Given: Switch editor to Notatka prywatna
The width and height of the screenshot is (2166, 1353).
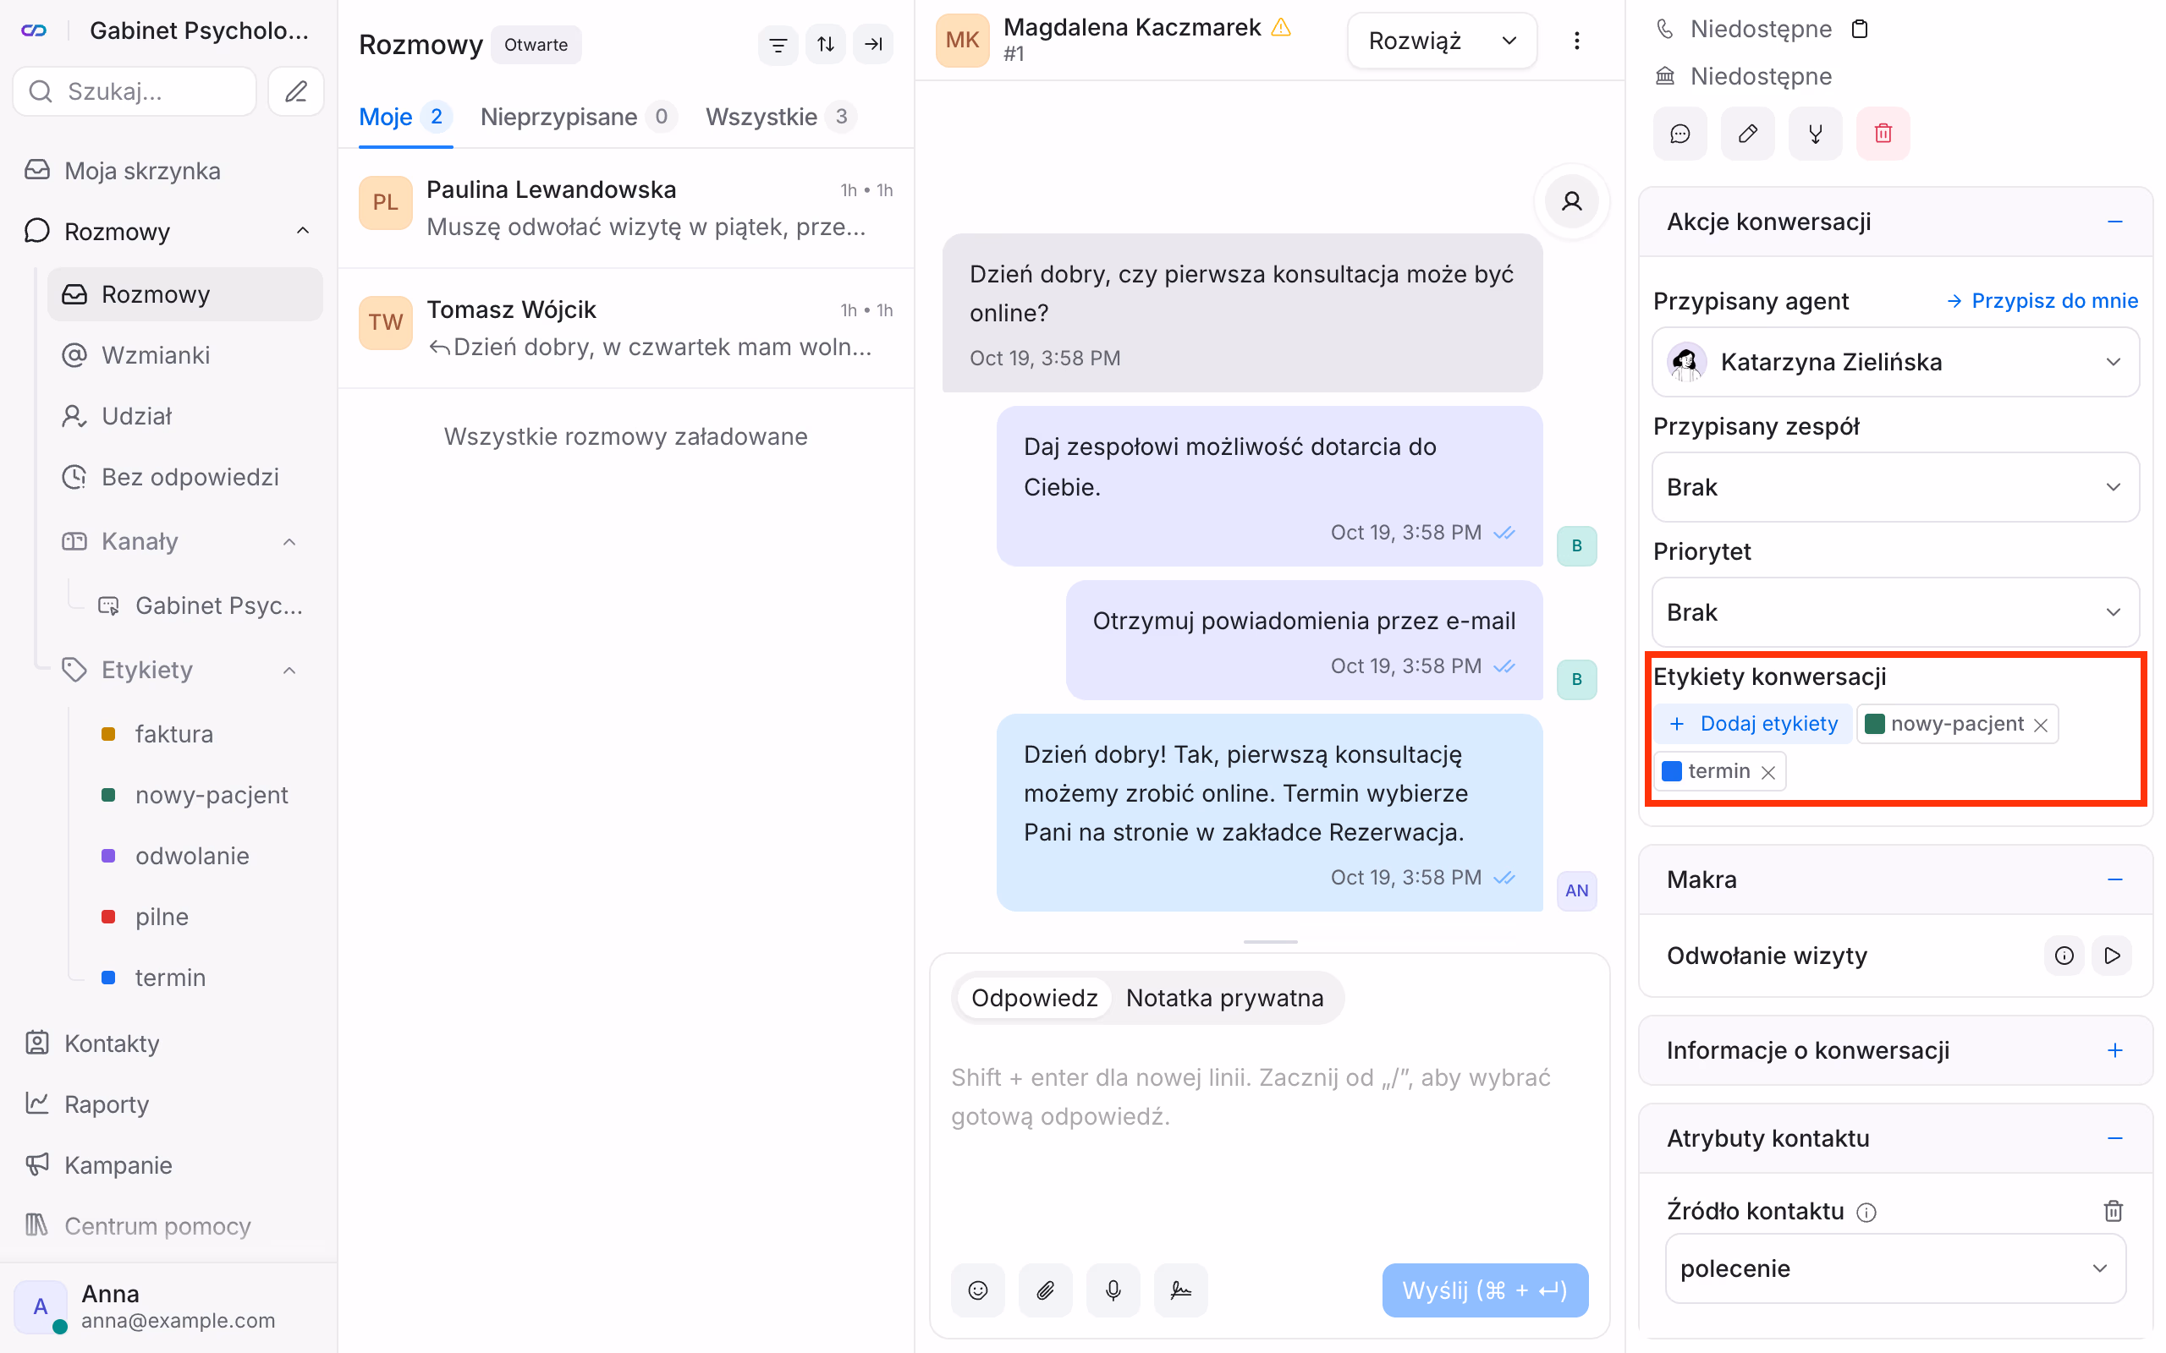Looking at the screenshot, I should [x=1223, y=998].
